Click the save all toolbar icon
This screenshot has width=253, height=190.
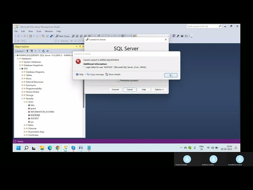click(51, 36)
